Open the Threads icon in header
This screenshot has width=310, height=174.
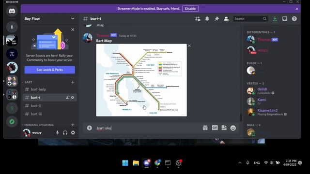[x=198, y=19]
